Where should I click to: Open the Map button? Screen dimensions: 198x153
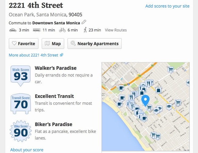click(53, 44)
